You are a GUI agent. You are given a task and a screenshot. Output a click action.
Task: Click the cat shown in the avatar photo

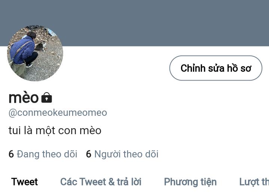pos(41,46)
